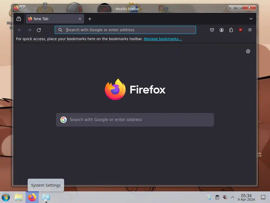
Task: Toggle the pin on all desktops titlebar button
Action: [22, 8]
